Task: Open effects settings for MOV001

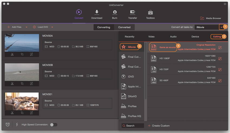Action: tap(31, 113)
